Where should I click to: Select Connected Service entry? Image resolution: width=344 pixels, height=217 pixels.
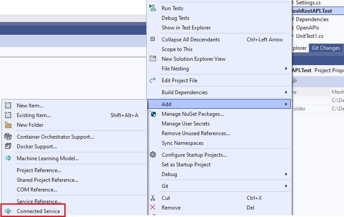(x=38, y=211)
